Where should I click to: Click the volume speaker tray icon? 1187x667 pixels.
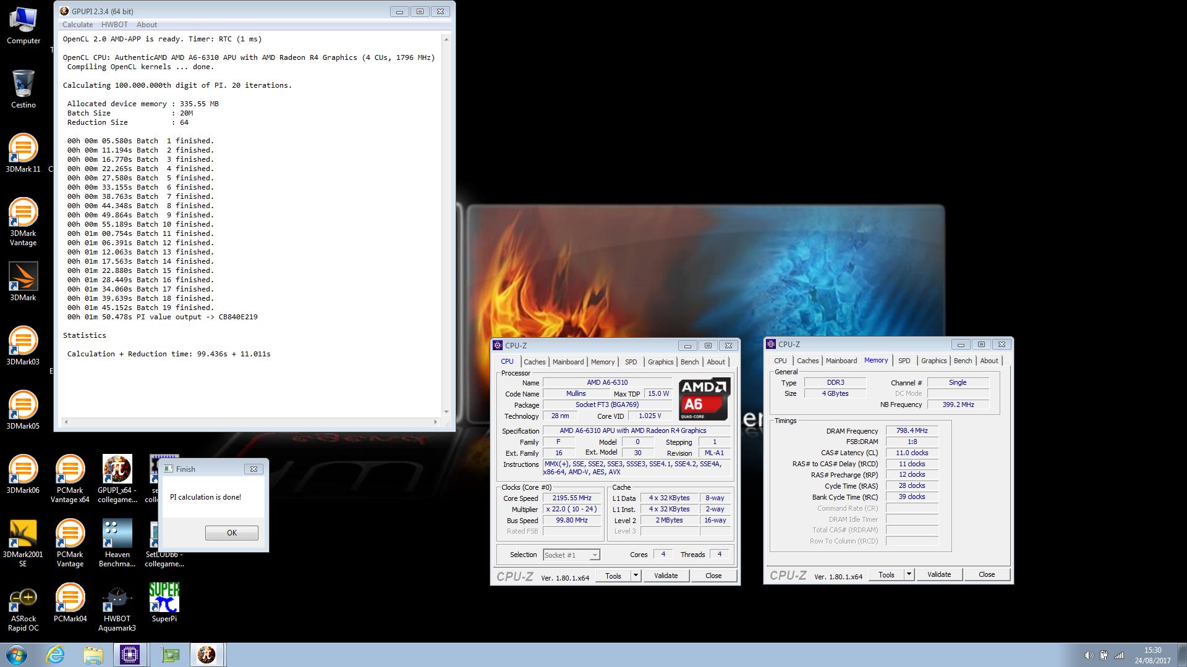pyautogui.click(x=1089, y=655)
